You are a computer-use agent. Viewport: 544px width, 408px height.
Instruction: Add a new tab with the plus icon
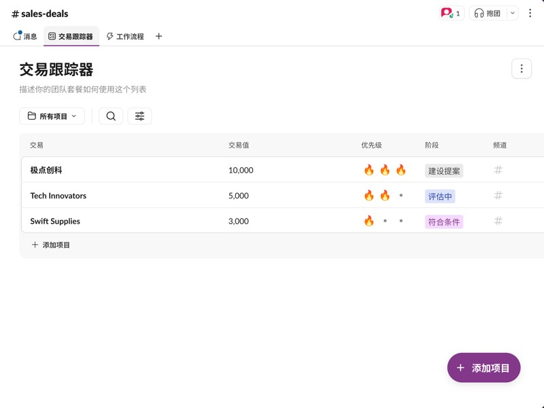[x=158, y=36]
